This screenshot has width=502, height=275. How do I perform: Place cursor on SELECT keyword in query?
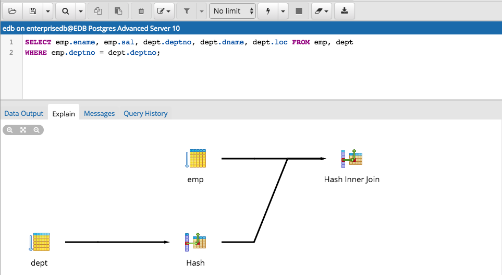(x=38, y=42)
